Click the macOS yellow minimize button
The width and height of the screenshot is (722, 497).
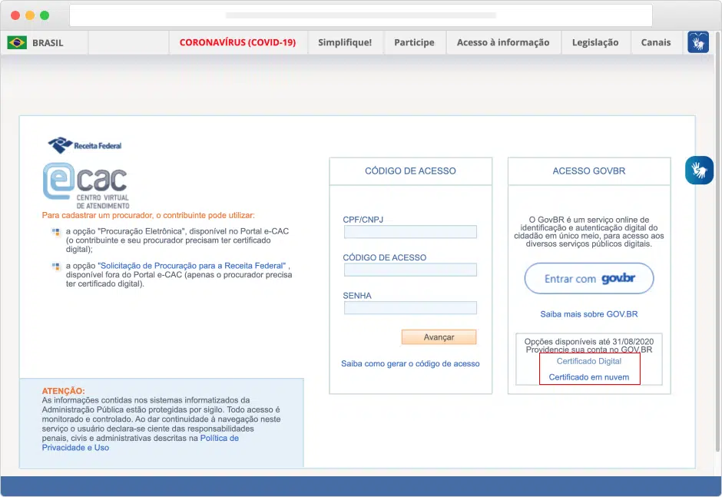click(x=30, y=15)
